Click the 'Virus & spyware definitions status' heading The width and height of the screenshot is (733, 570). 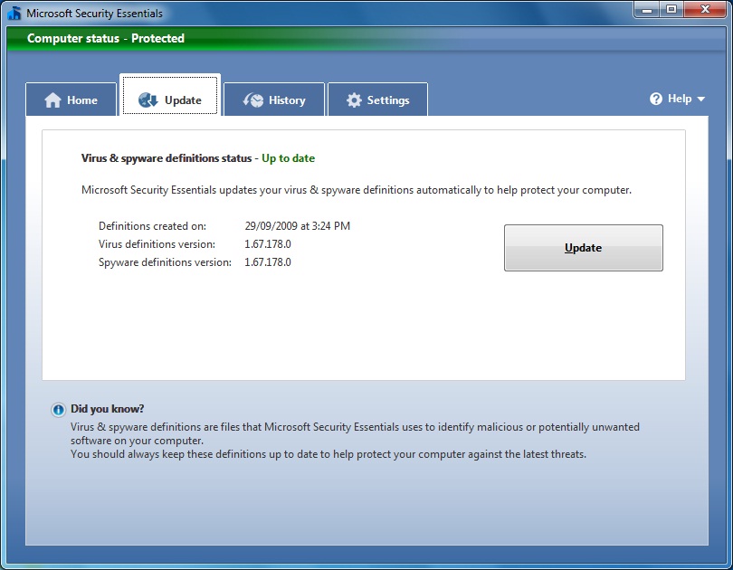click(x=167, y=158)
